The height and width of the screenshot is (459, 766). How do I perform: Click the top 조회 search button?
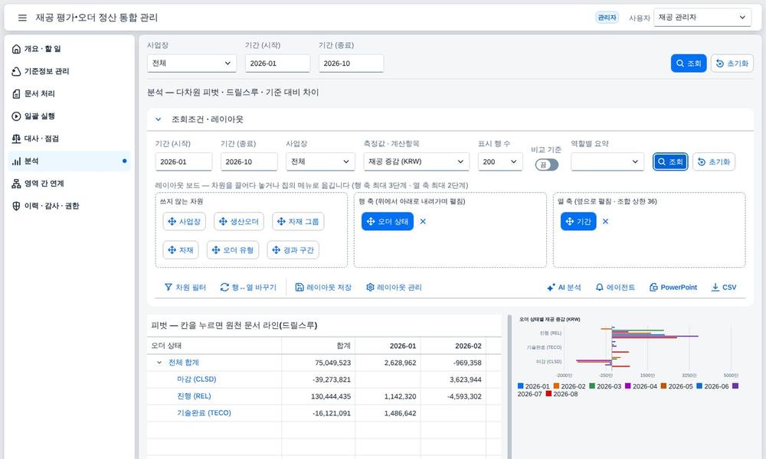click(x=689, y=63)
